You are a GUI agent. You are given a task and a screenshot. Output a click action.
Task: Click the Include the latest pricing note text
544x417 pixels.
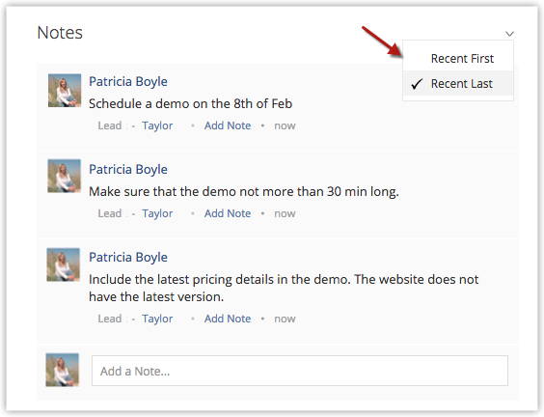point(284,288)
